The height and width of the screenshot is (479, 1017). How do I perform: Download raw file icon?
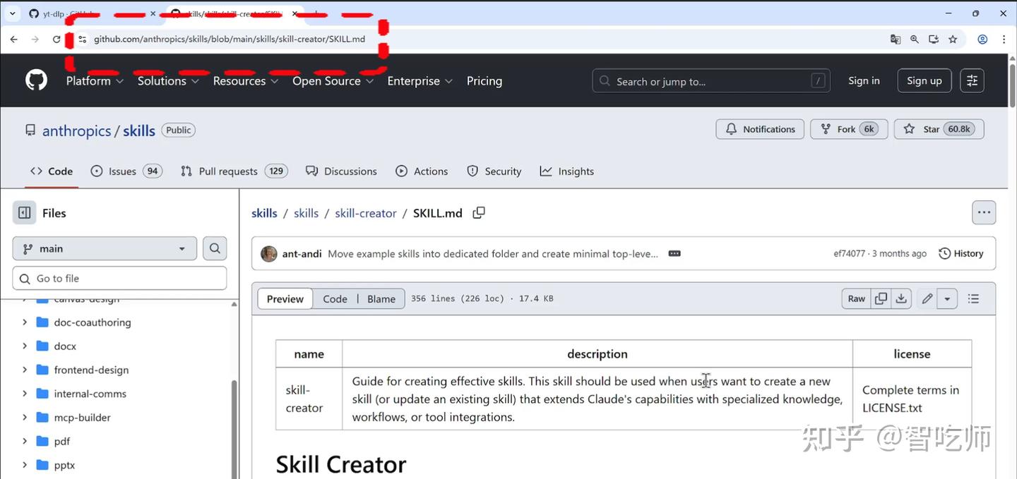coord(901,299)
